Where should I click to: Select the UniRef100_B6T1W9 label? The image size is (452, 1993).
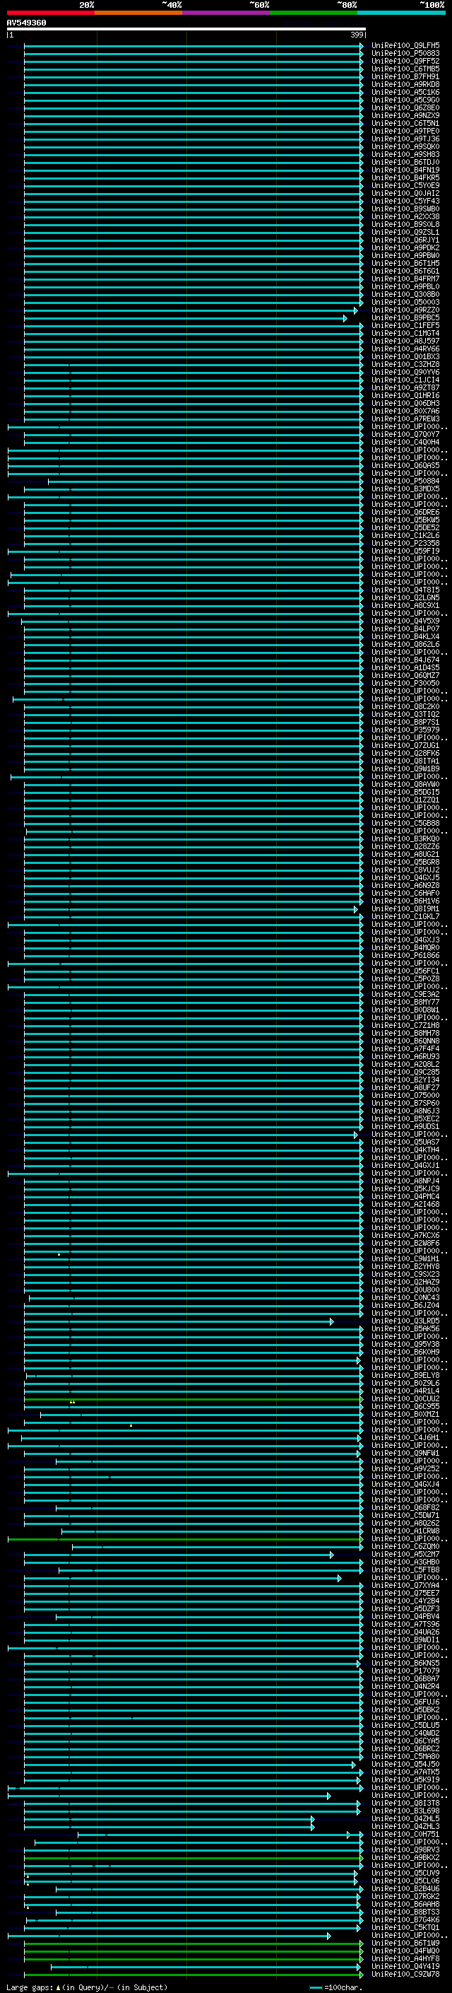tap(405, 1944)
